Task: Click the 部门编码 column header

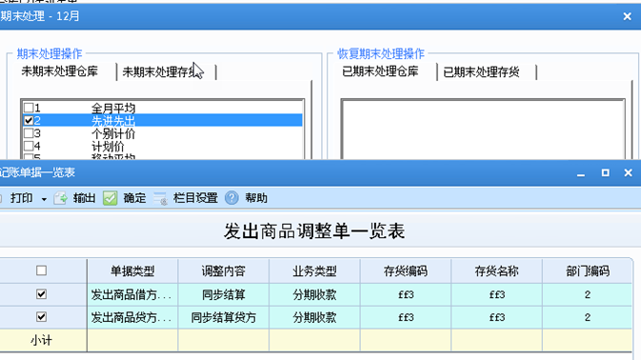Action: (588, 270)
